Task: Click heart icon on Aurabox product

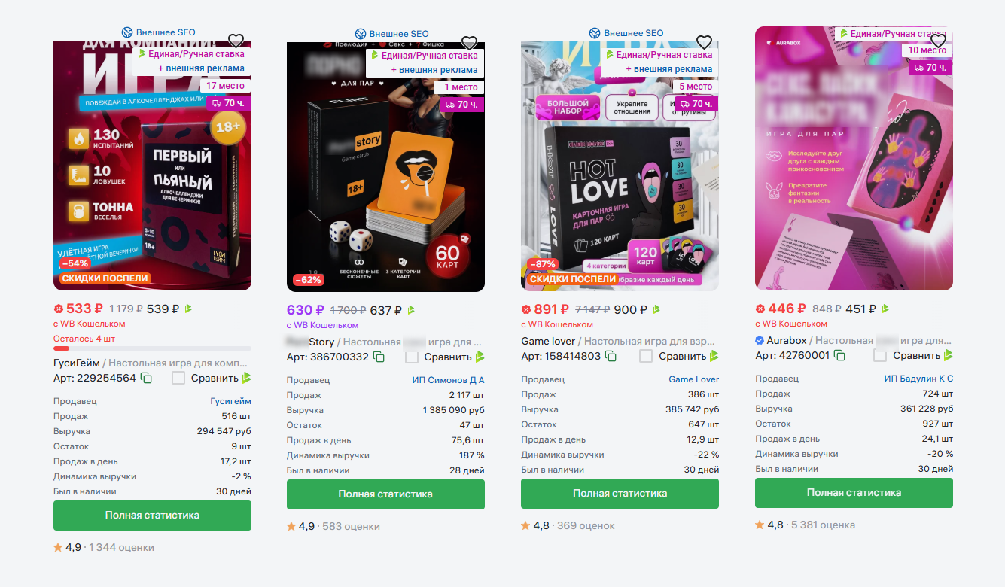Action: pyautogui.click(x=938, y=41)
